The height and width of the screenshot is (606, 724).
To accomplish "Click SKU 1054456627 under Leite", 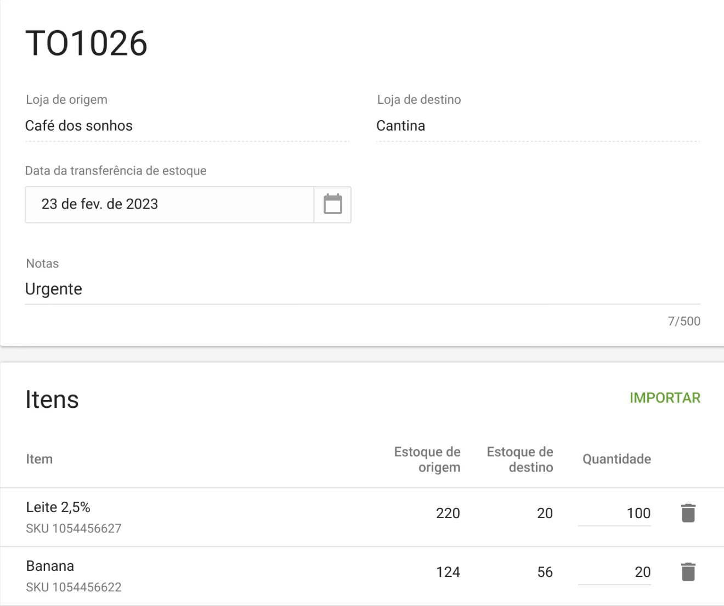I will [73, 529].
